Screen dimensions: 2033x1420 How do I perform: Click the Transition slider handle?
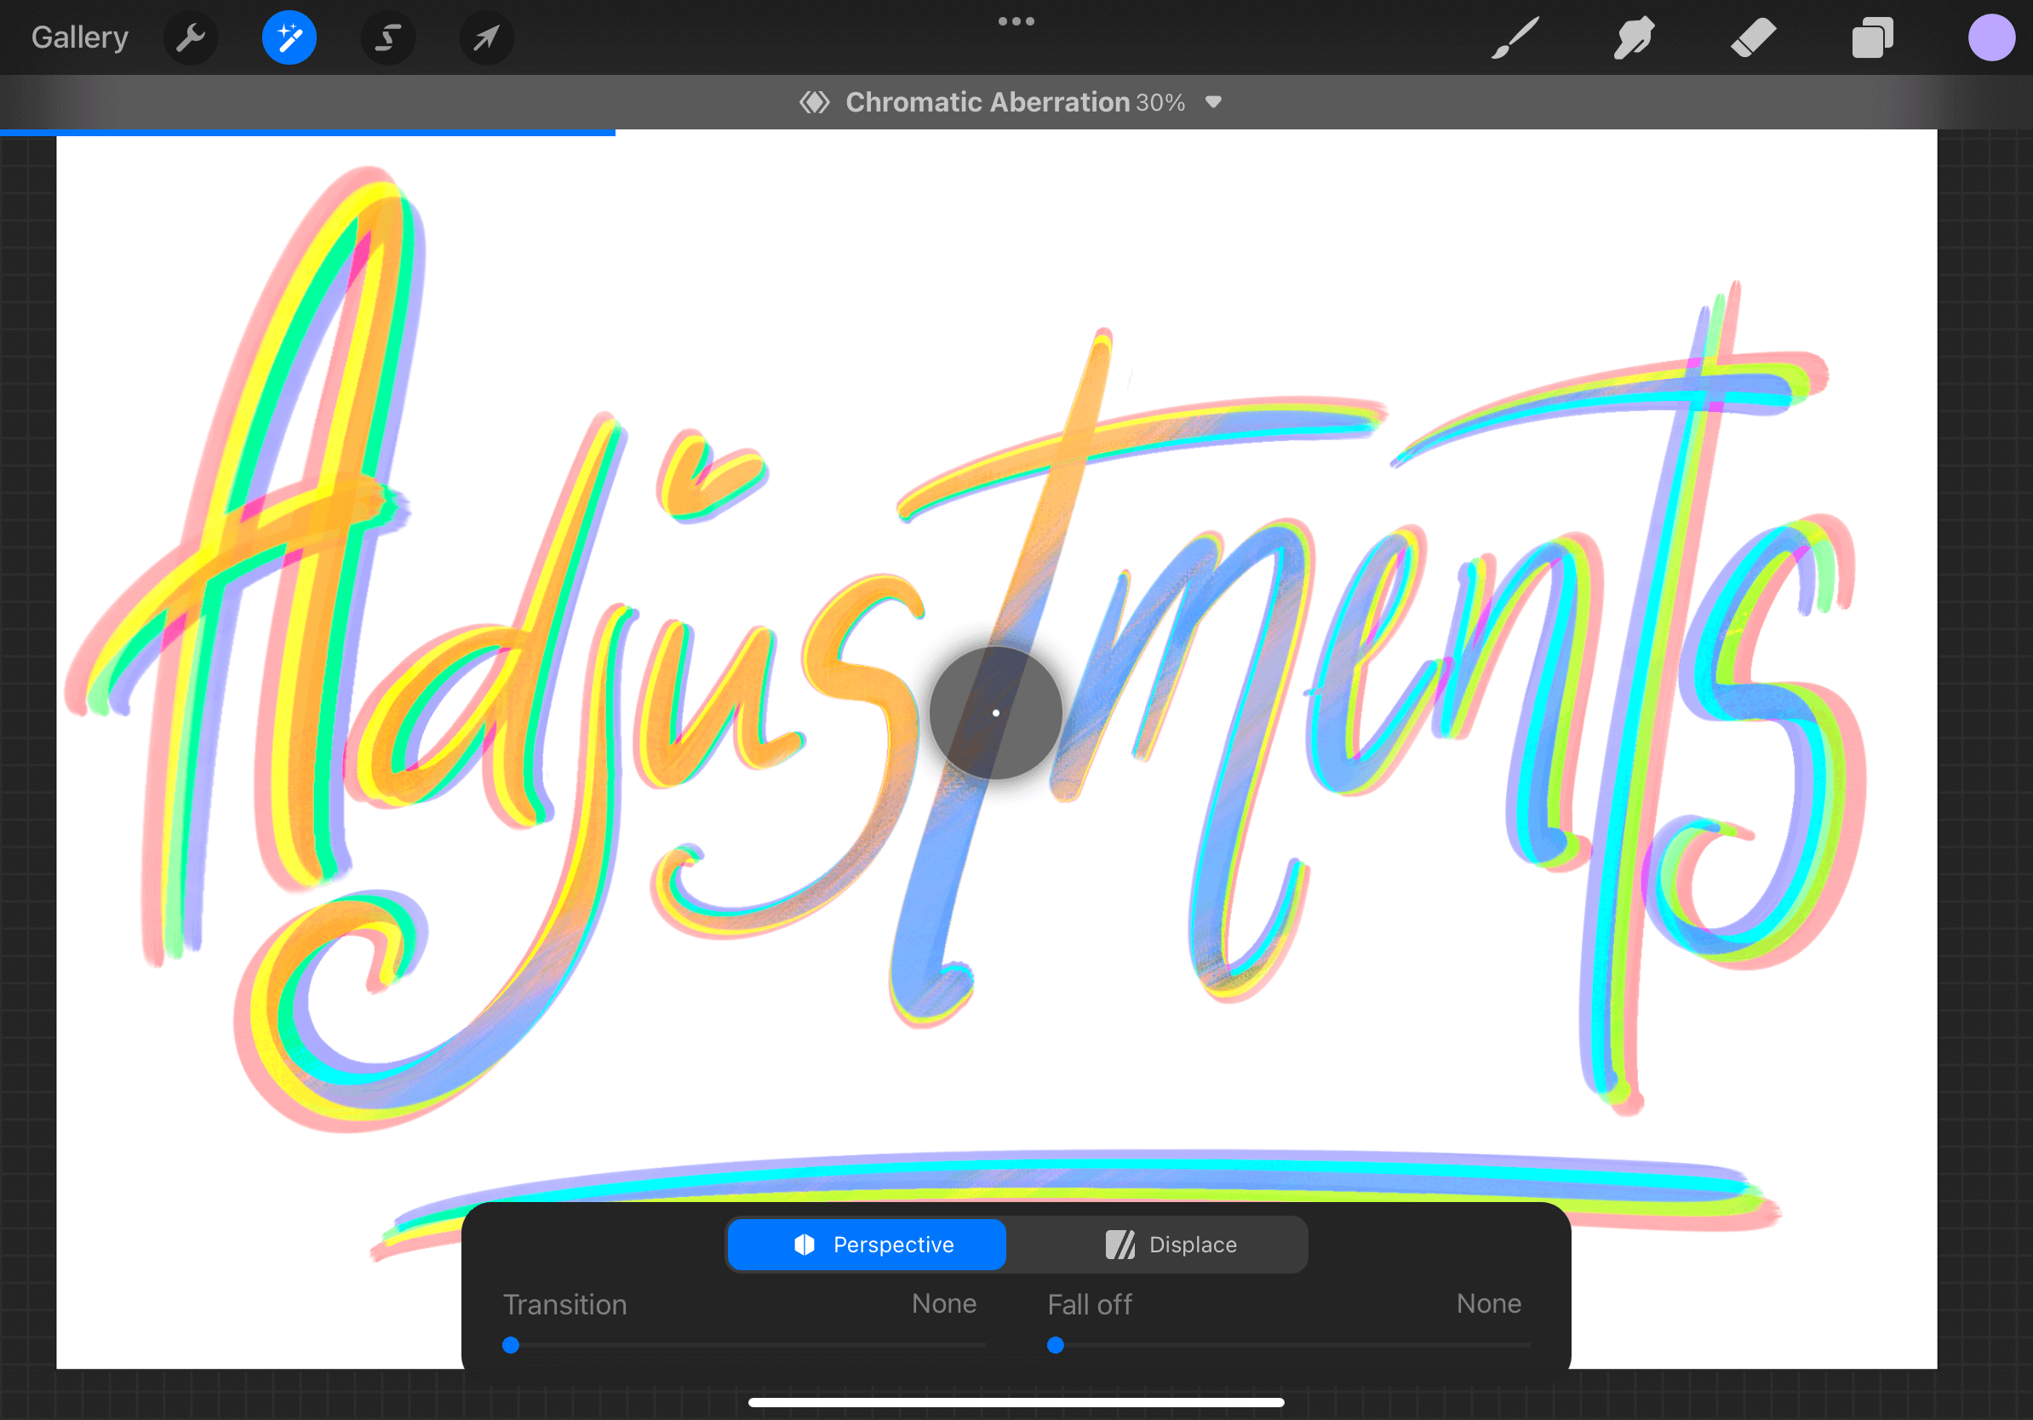coord(511,1346)
